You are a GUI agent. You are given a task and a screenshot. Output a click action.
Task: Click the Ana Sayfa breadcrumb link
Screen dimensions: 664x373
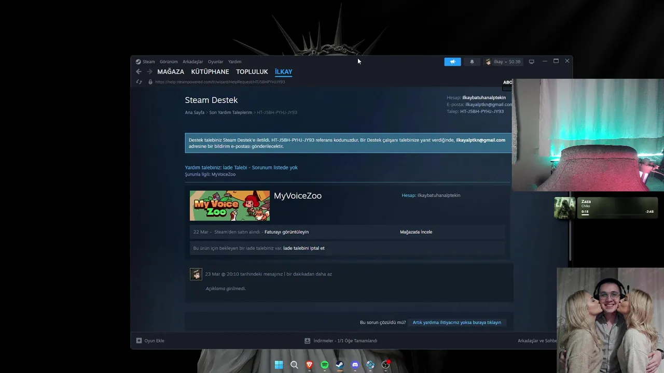point(195,112)
